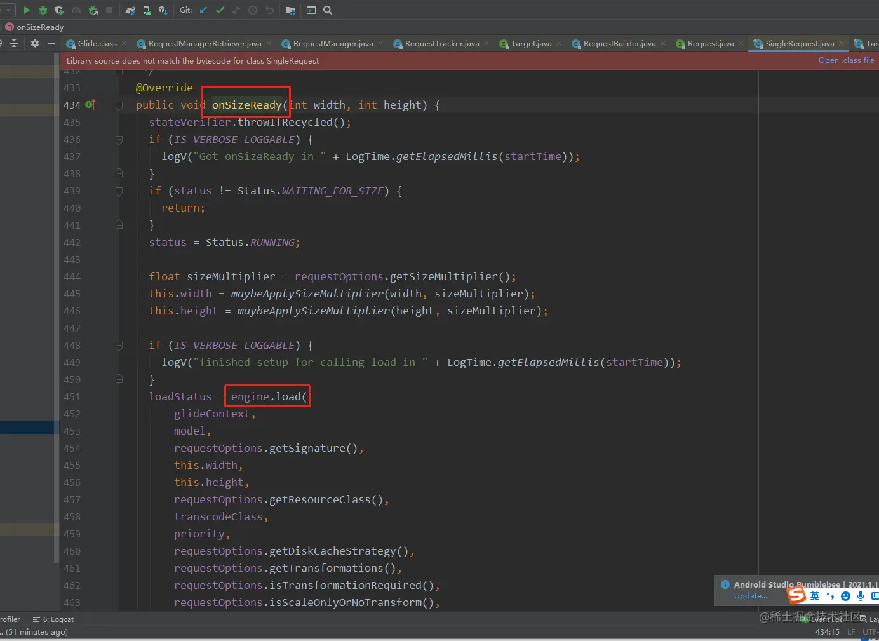
Task: Click the Update... link in notification
Action: 750,596
